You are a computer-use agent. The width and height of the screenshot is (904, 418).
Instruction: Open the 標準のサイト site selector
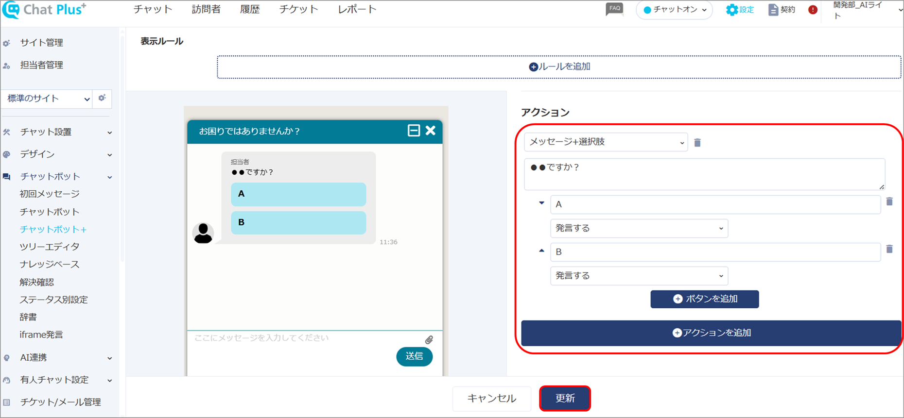pos(47,99)
